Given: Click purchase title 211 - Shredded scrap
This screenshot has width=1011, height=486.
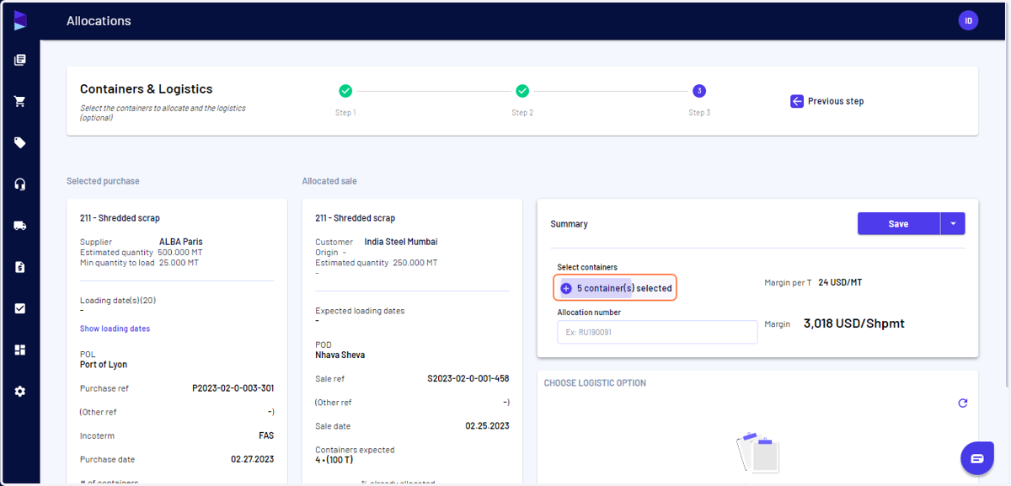Looking at the screenshot, I should (x=120, y=218).
